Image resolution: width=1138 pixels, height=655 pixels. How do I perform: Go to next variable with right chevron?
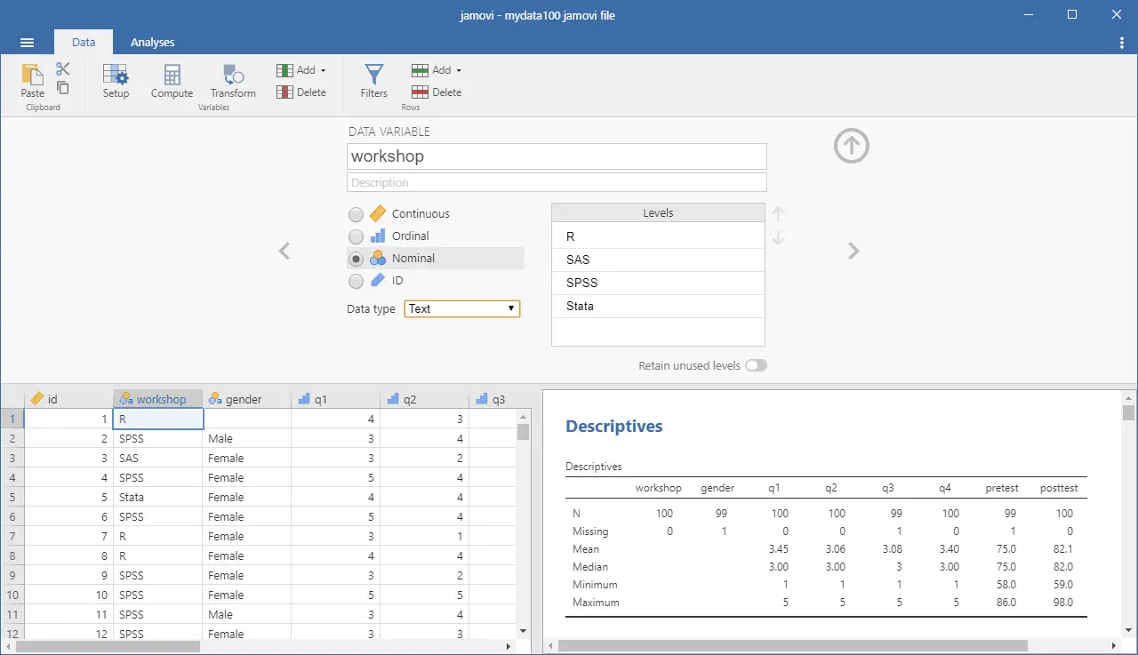pos(853,251)
